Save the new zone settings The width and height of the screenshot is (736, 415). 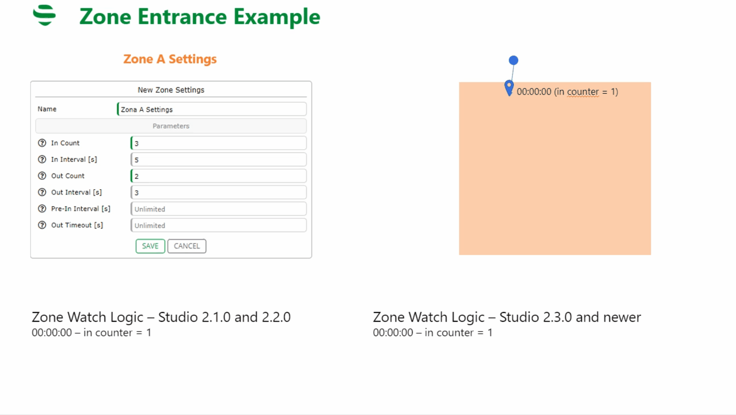(150, 246)
